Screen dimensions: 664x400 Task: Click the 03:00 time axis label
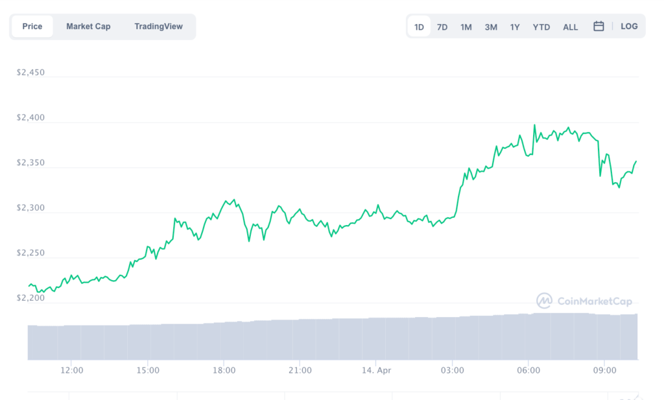pos(452,370)
